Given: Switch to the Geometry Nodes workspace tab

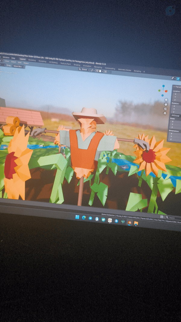Looking at the screenshot, I should pos(124,70).
